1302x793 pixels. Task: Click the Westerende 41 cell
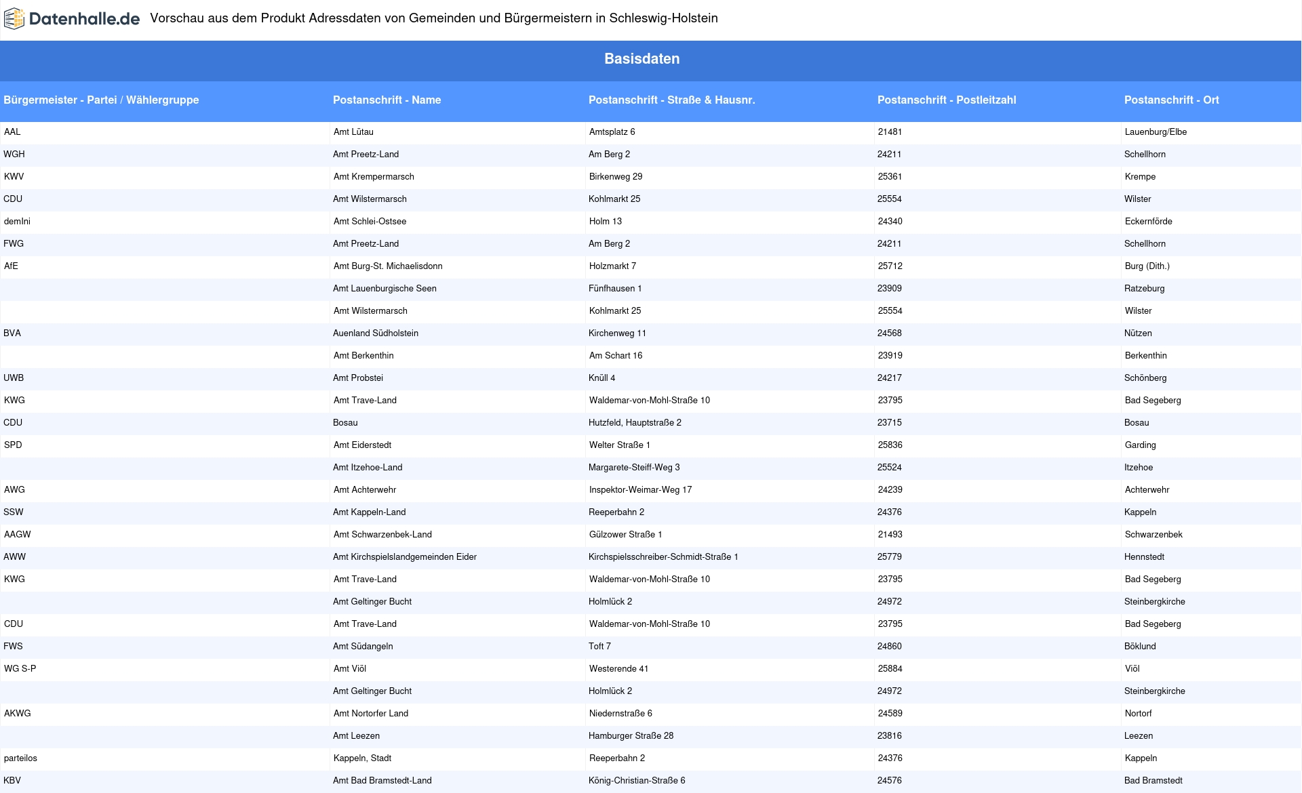(618, 669)
